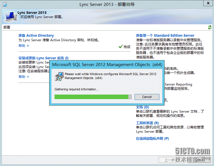214x166 pixels.
Task: Open the 工具和资源 (R) link
Action: 147,123
